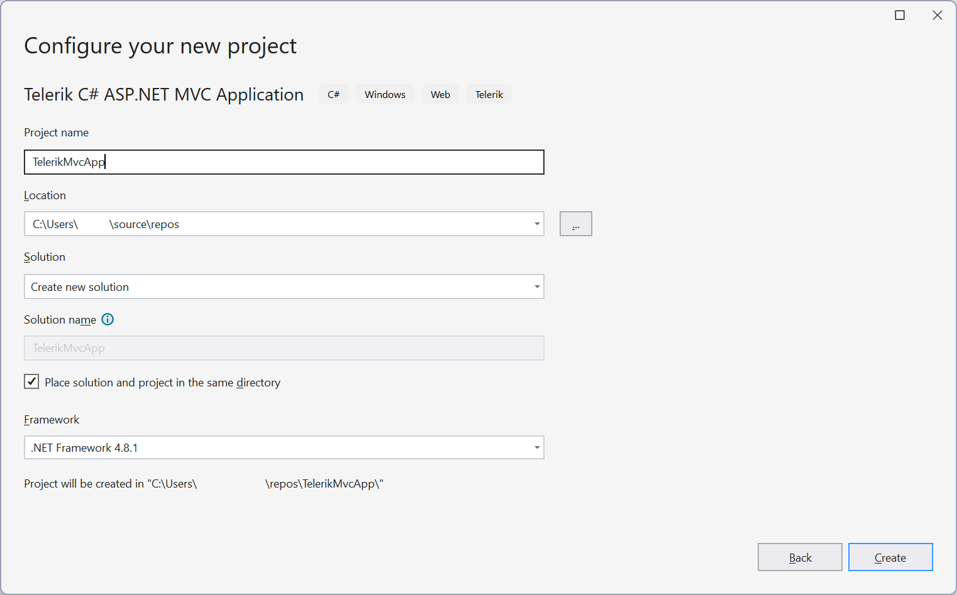Viewport: 957px width, 595px height.
Task: Select the Telerik tag
Action: 489,94
